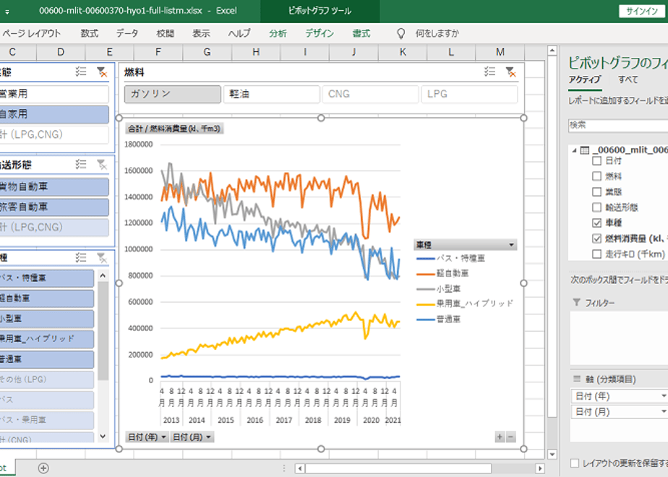Clear filter on 燃料 slicer
The width and height of the screenshot is (668, 477).
[x=510, y=72]
